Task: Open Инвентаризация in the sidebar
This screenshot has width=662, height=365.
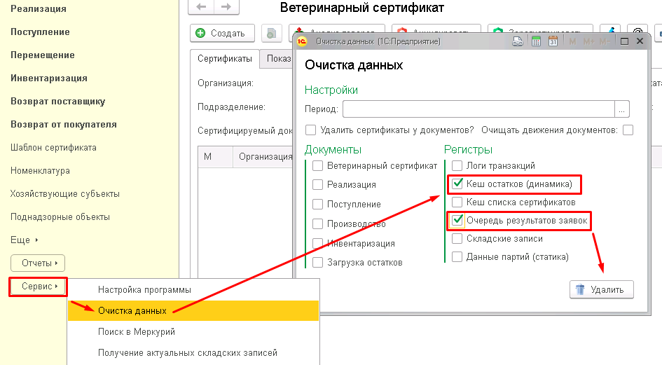Action: point(49,78)
